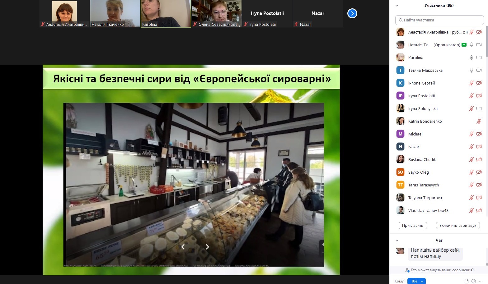The width and height of the screenshot is (488, 284).
Task: Click Sayko Oleg's camera-off icon
Action: (479, 172)
